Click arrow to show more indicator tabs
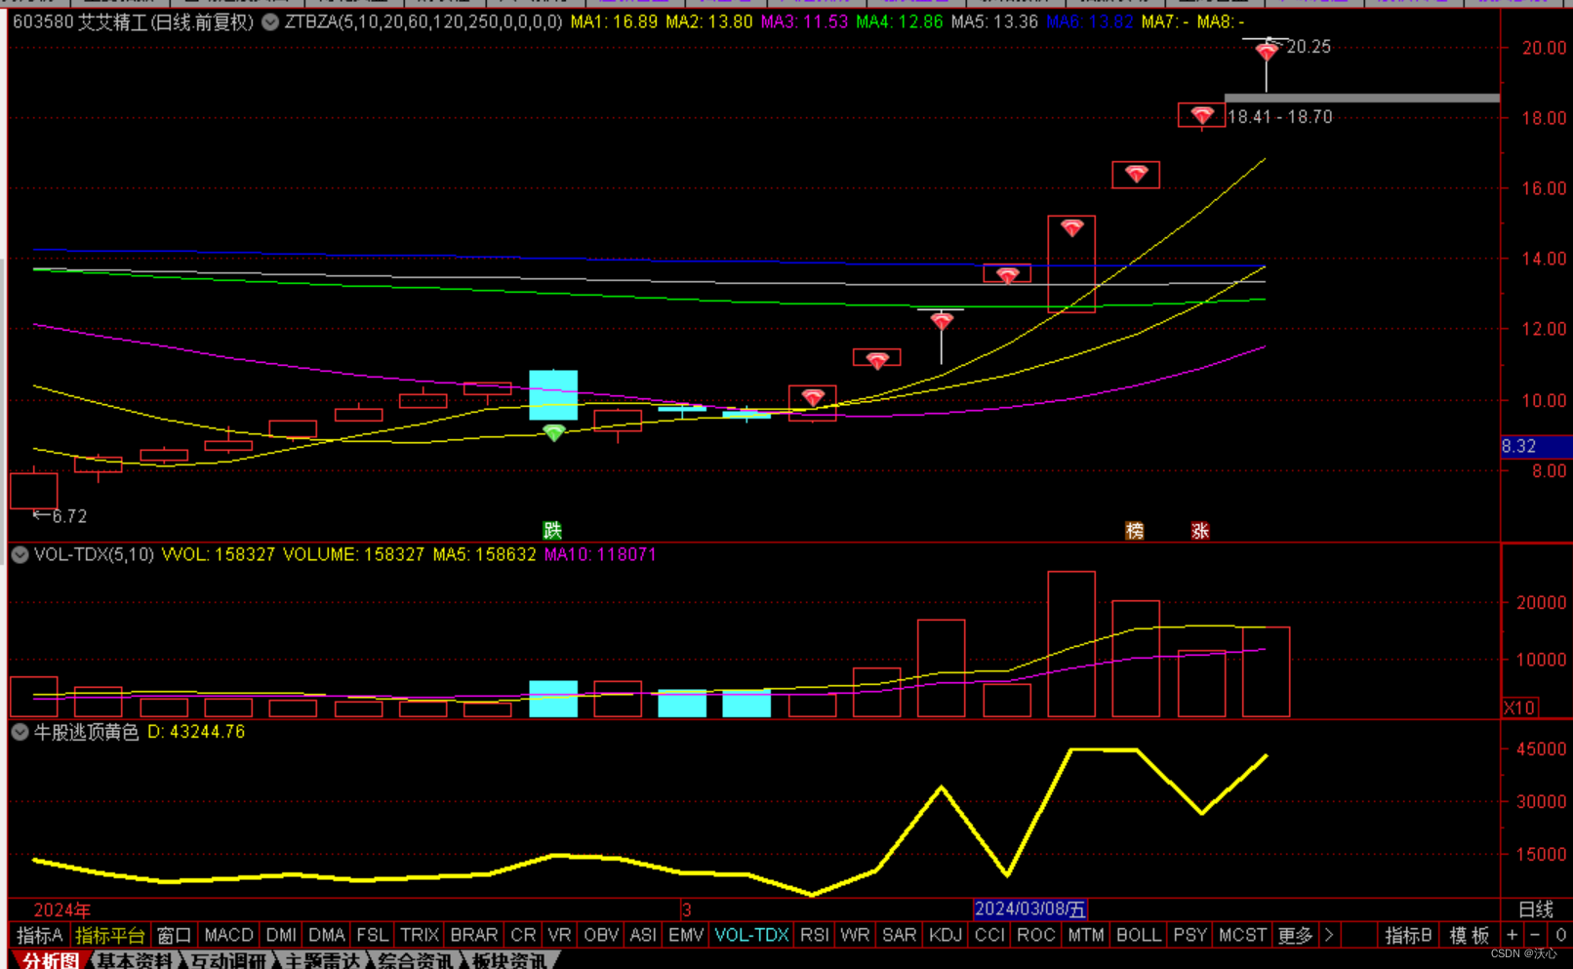The height and width of the screenshot is (969, 1573). [x=1328, y=935]
